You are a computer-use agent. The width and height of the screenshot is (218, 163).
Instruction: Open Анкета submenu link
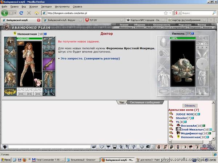pyautogui.click(x=207, y=28)
